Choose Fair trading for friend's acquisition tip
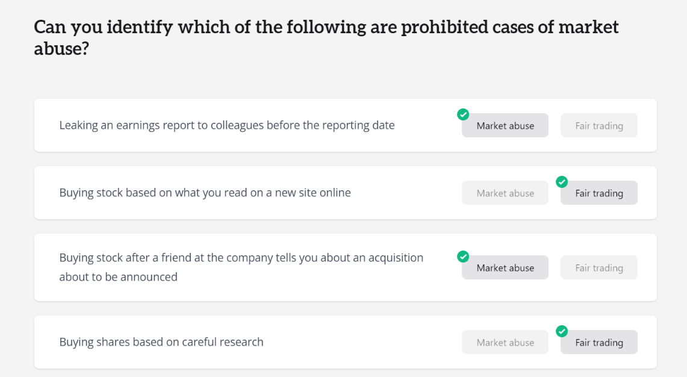687x377 pixels. (x=599, y=267)
